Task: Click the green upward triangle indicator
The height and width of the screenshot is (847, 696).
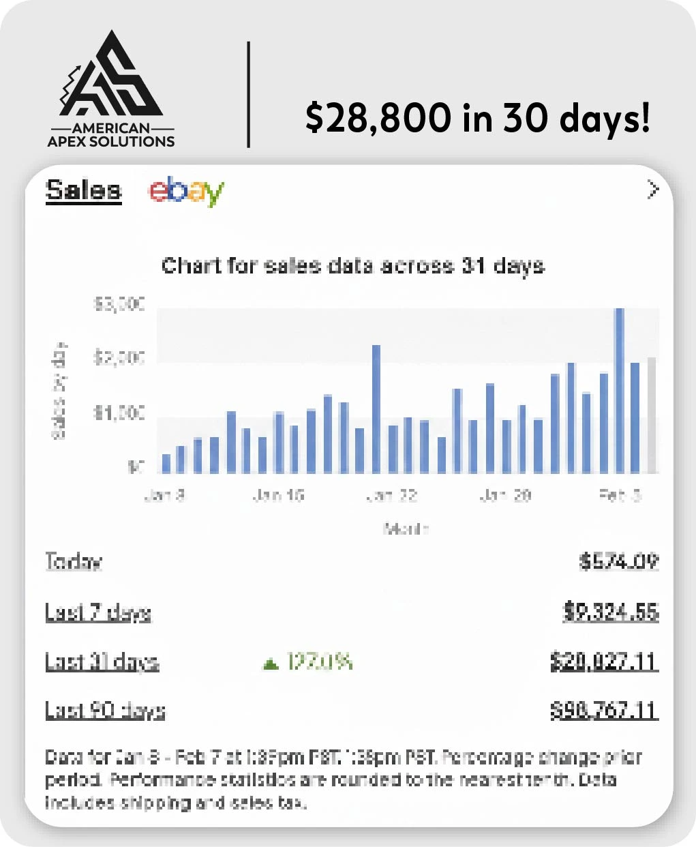Action: tap(271, 663)
